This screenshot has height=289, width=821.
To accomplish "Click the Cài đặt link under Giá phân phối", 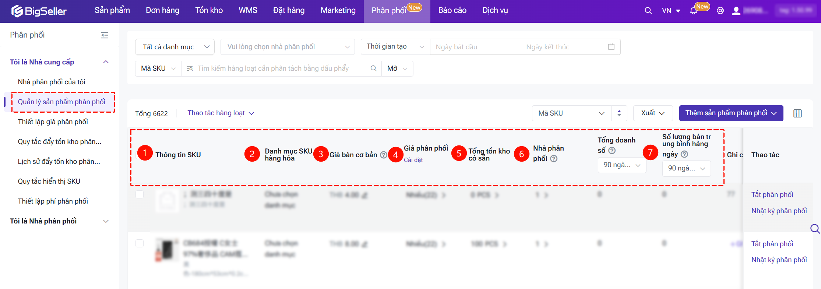I will coord(413,160).
